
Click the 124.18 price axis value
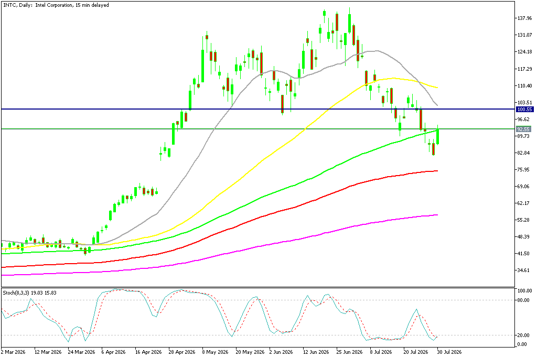point(524,52)
